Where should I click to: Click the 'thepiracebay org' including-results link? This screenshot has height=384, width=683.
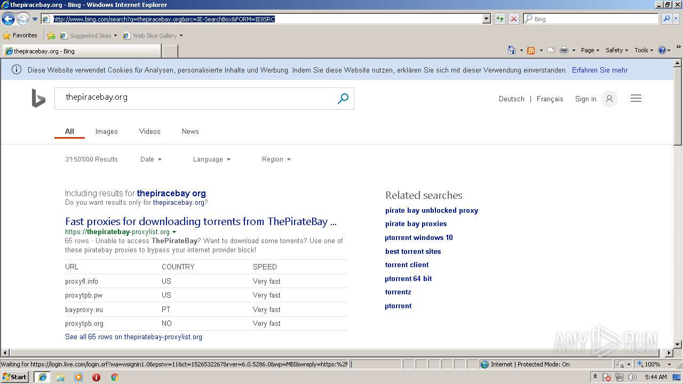coord(171,193)
